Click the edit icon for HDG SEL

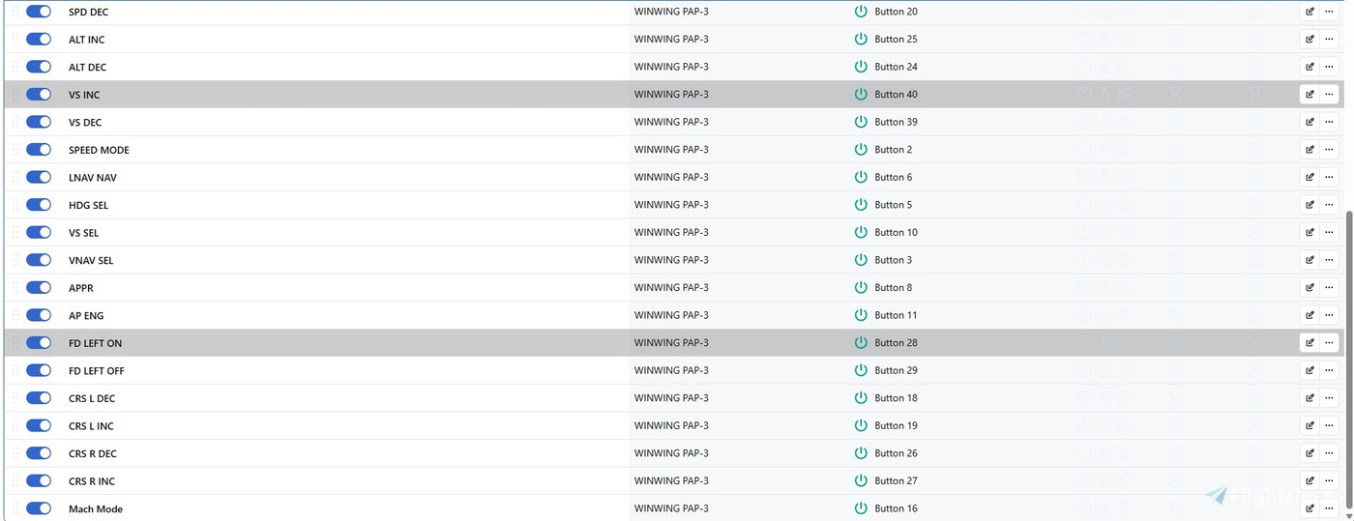click(x=1310, y=205)
